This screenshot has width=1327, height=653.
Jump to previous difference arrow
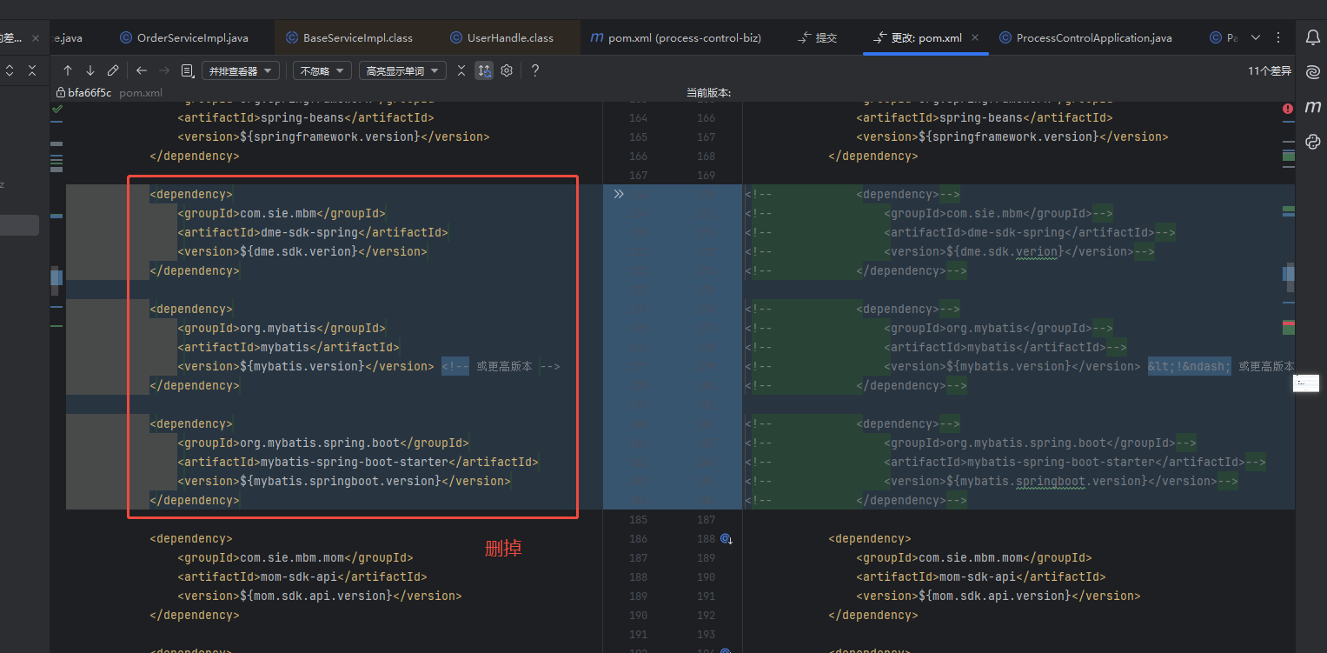tap(68, 70)
